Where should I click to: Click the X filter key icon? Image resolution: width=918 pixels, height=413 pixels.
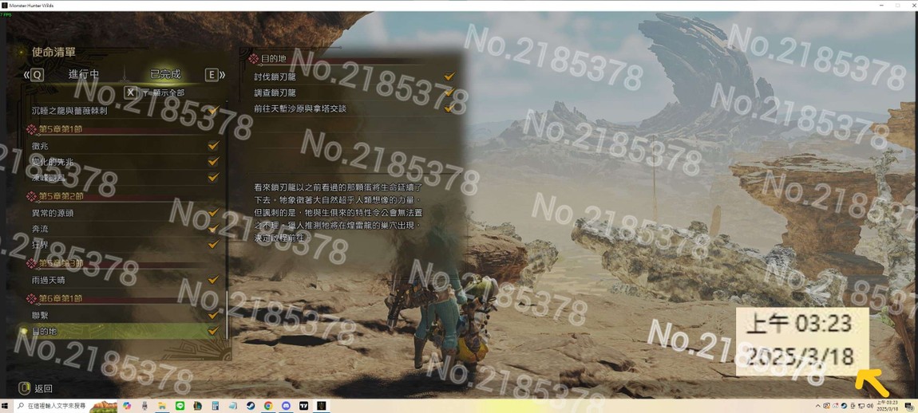coord(131,92)
